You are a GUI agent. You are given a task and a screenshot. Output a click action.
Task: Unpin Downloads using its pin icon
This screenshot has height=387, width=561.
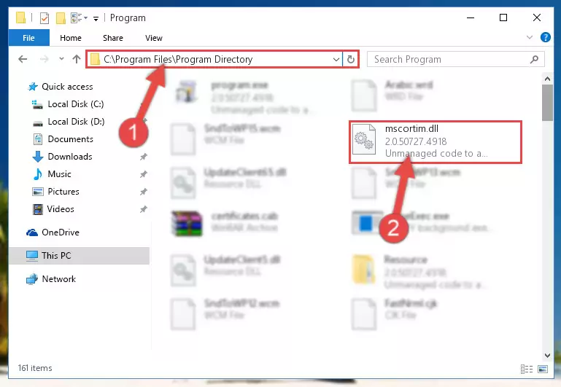144,157
